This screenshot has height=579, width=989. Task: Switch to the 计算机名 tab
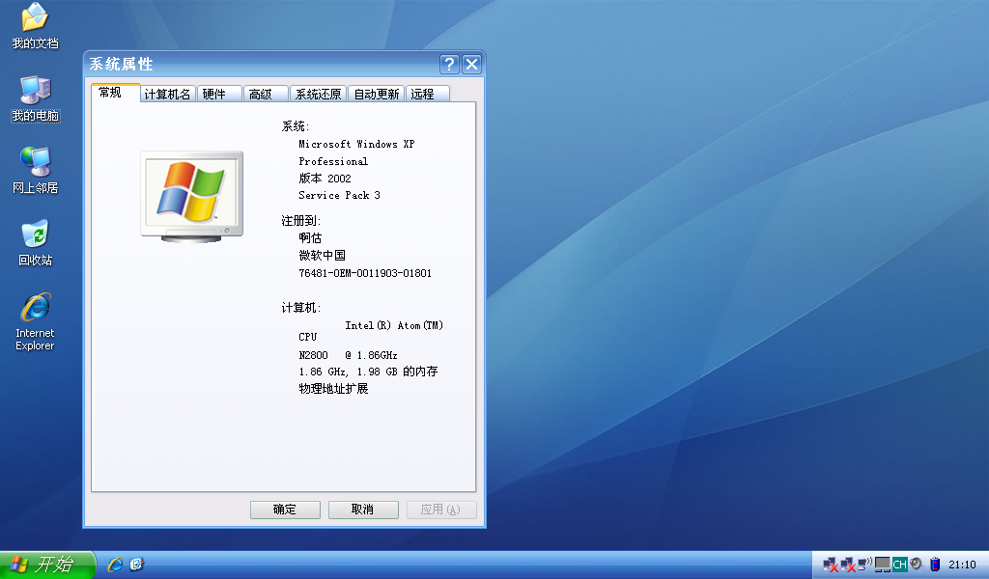point(168,94)
